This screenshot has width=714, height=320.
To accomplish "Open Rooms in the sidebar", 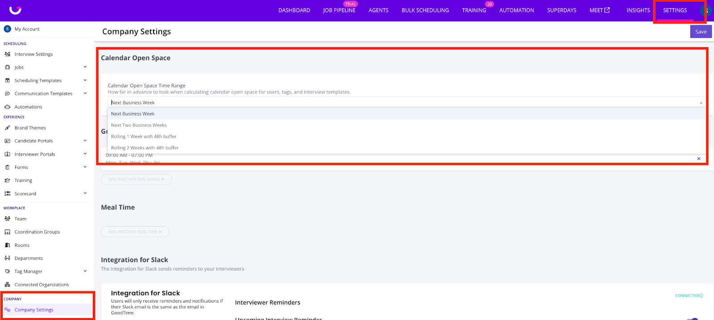I will pos(22,245).
